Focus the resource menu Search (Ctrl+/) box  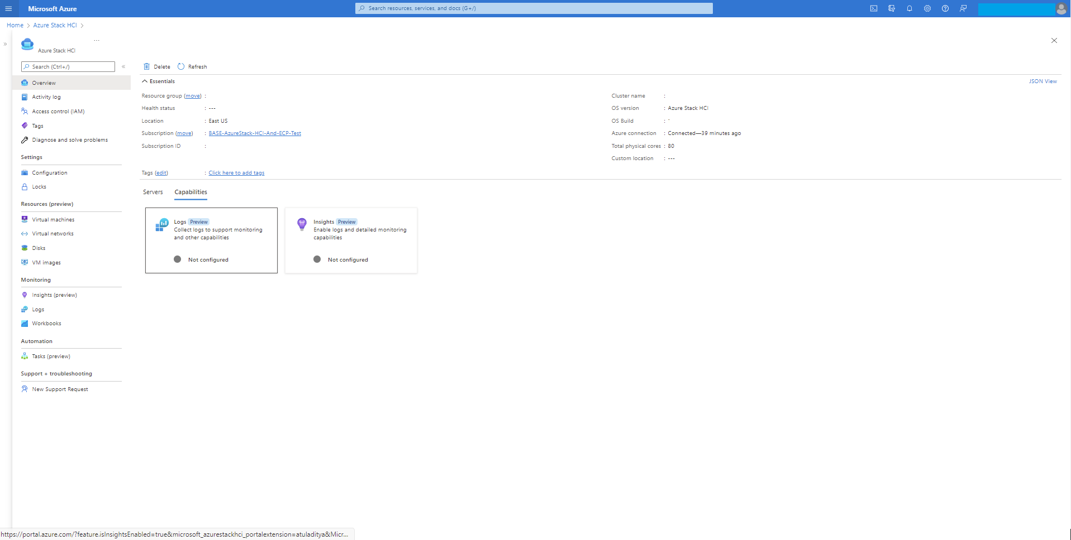tap(68, 66)
